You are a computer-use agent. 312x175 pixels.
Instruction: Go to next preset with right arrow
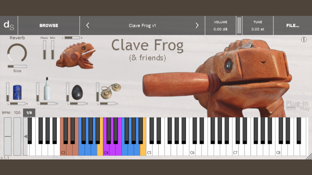click(197, 25)
